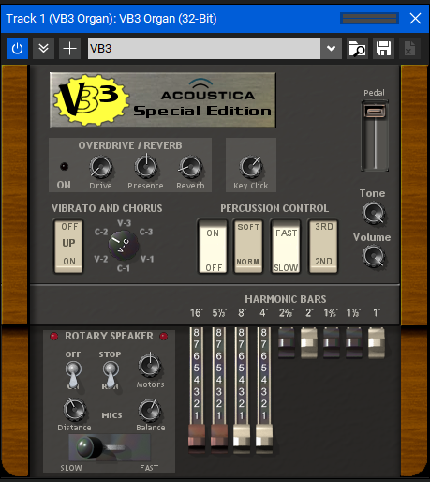Click the double-chevron collapse icon
The width and height of the screenshot is (430, 482).
43,49
